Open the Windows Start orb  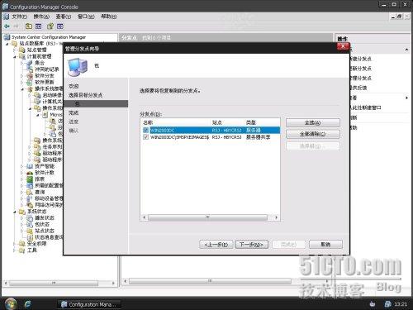tap(11, 303)
